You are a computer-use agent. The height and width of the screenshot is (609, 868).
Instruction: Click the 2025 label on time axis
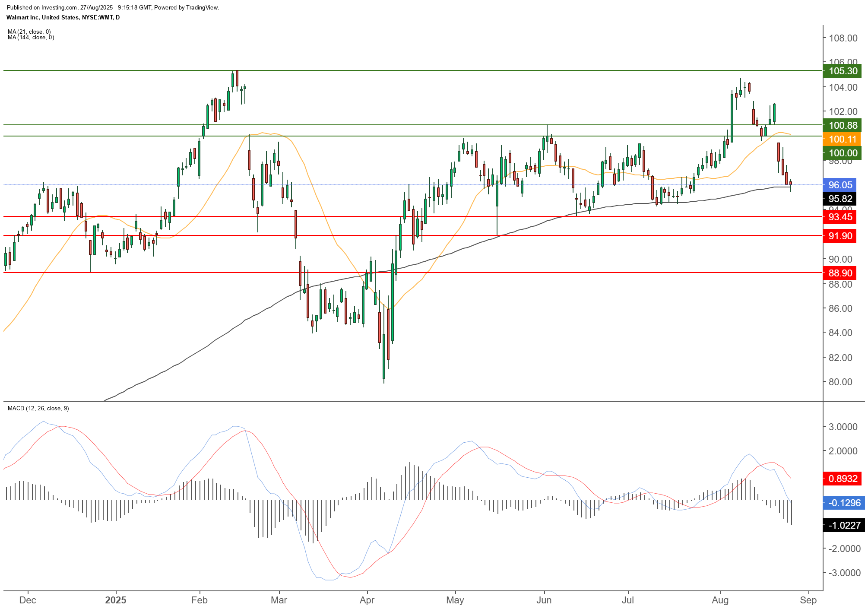pos(116,600)
